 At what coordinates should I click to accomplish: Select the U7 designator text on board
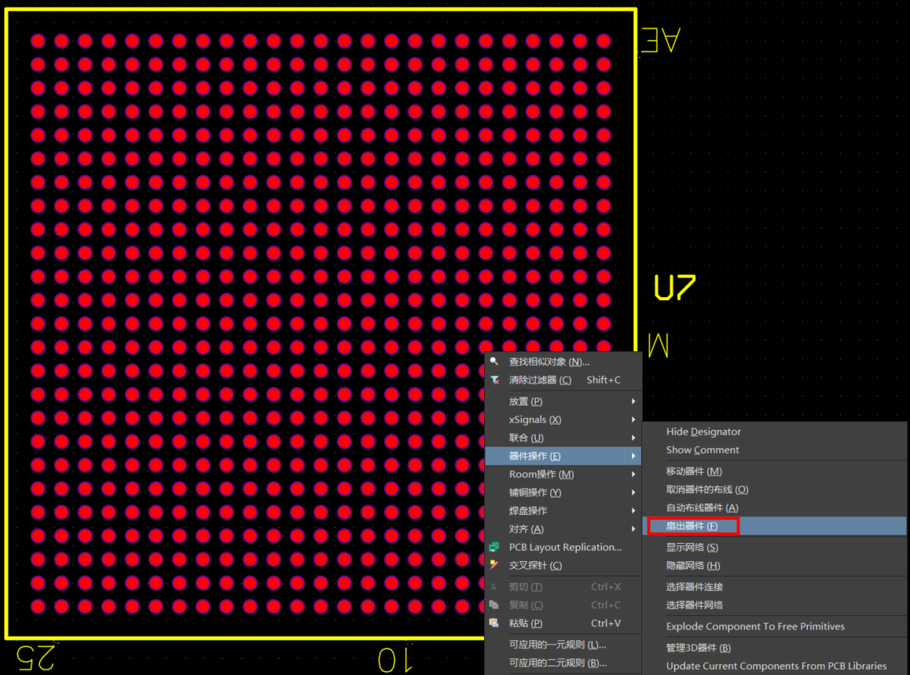coord(675,288)
